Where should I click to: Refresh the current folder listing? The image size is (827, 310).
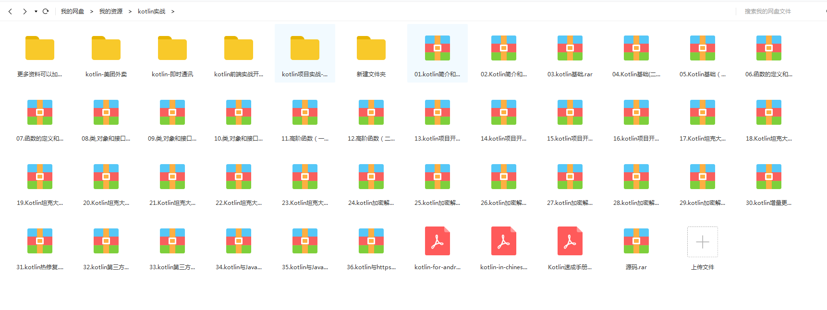pyautogui.click(x=46, y=12)
